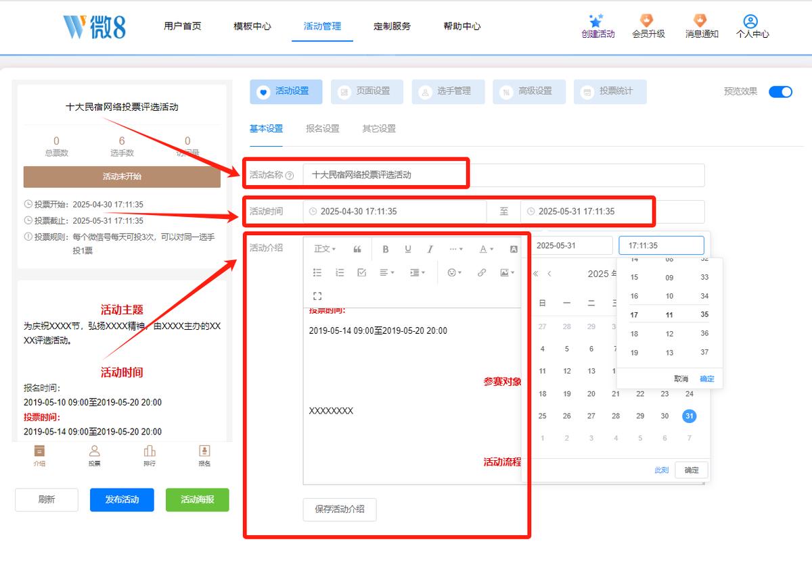Go to previous month in calendar
Viewport: 812px width, 569px height.
[x=549, y=274]
